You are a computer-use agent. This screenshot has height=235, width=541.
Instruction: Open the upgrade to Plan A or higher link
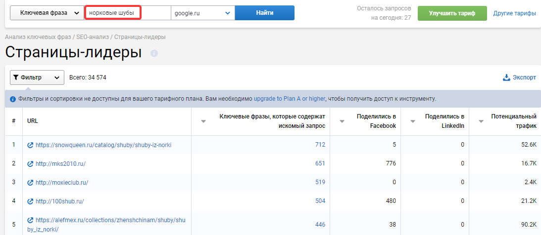coord(290,99)
